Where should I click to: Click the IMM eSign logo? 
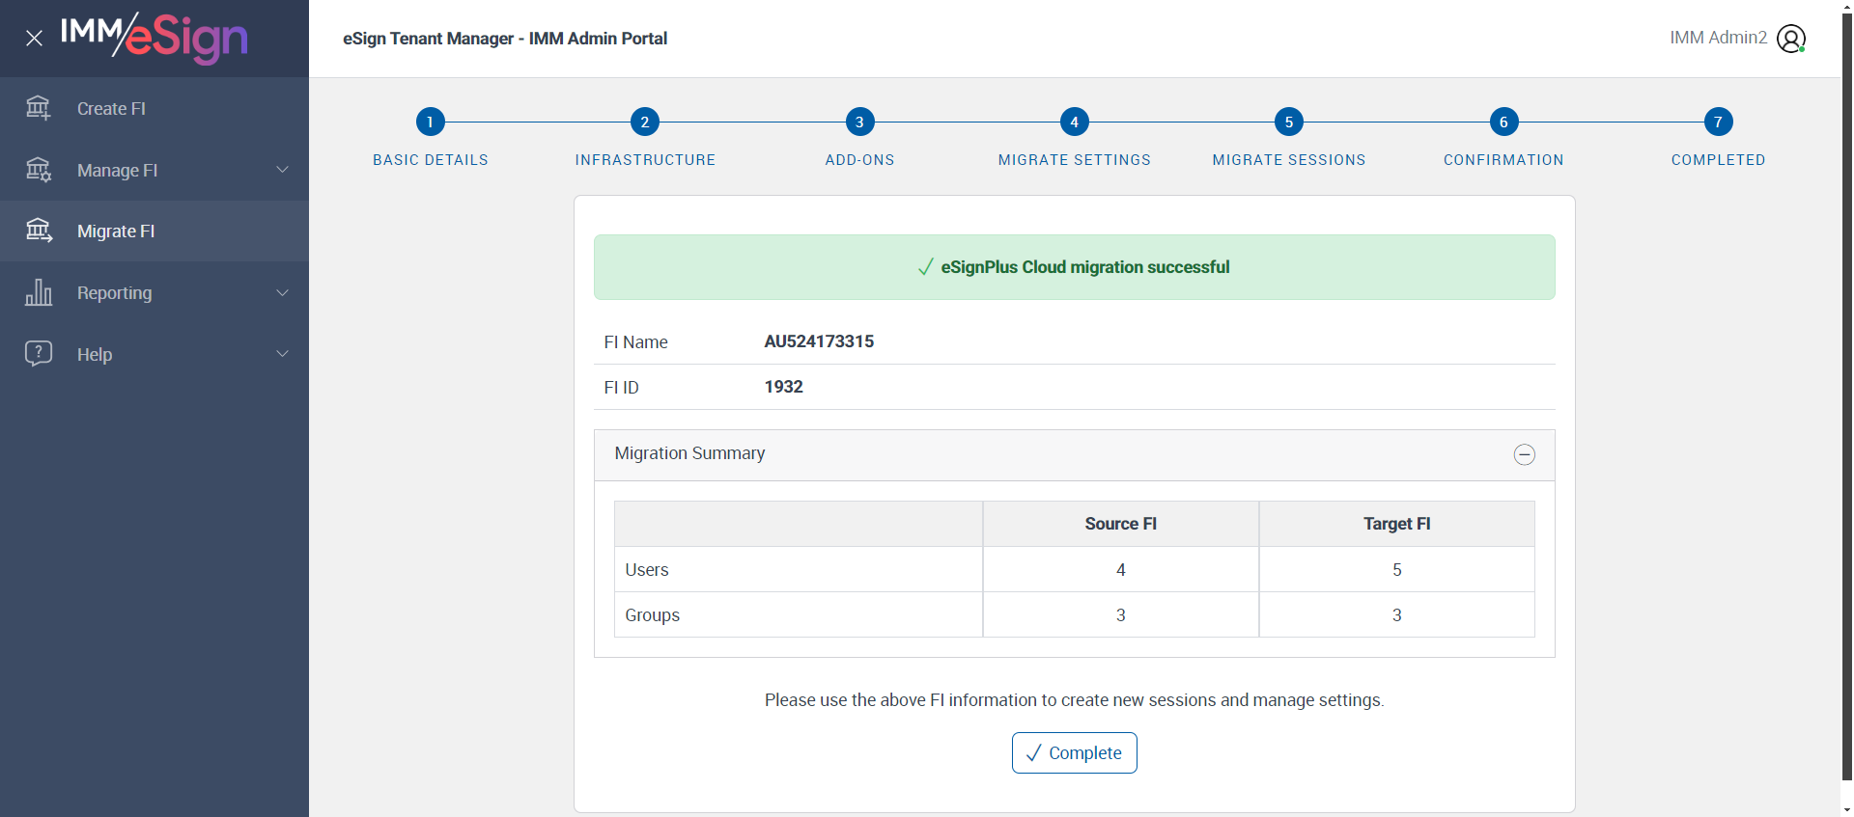(x=154, y=38)
